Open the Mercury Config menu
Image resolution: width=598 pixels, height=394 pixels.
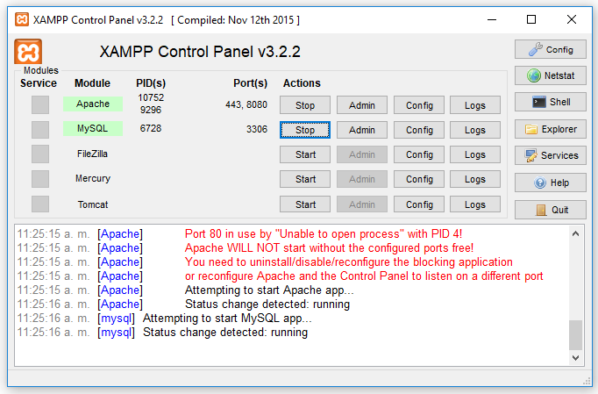pos(419,179)
